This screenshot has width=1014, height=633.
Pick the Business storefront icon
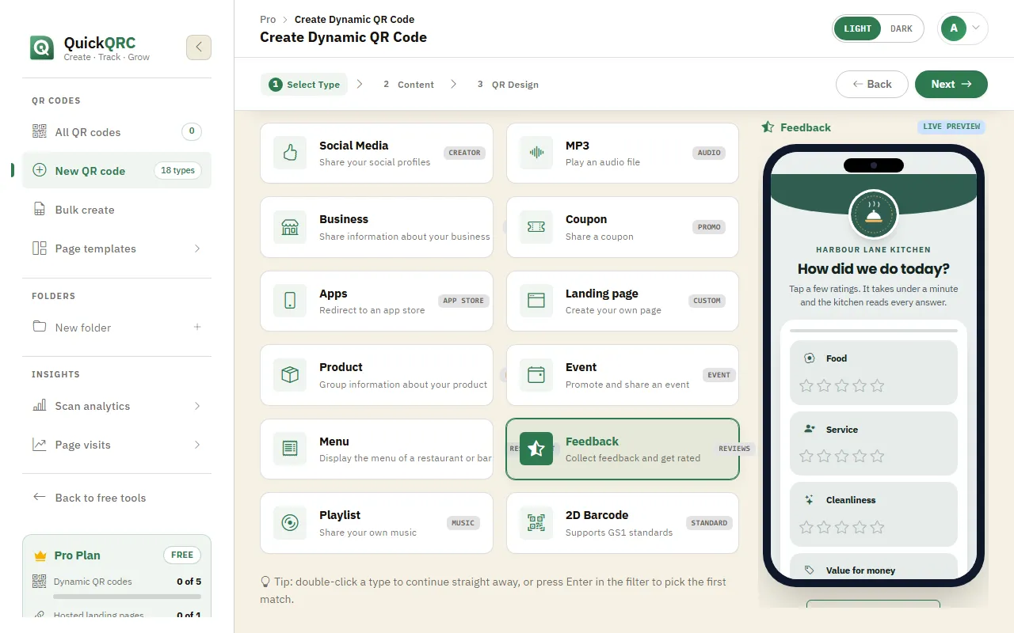290,227
